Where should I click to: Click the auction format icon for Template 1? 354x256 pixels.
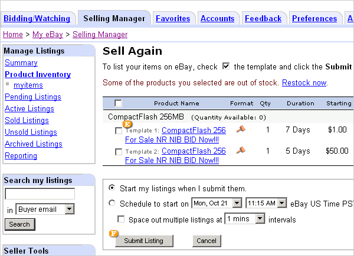241,129
